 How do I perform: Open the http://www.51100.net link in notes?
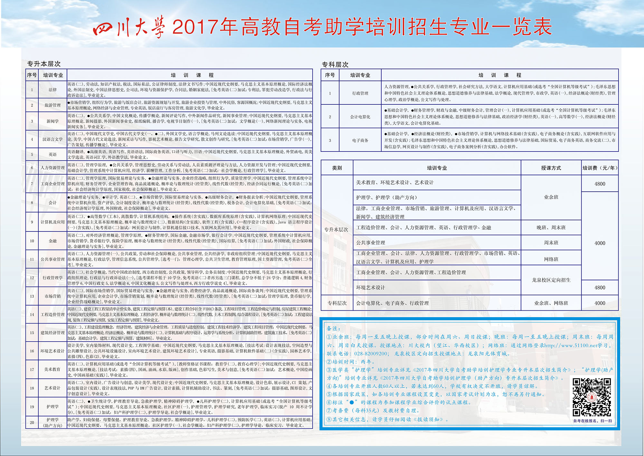(x=572, y=345)
